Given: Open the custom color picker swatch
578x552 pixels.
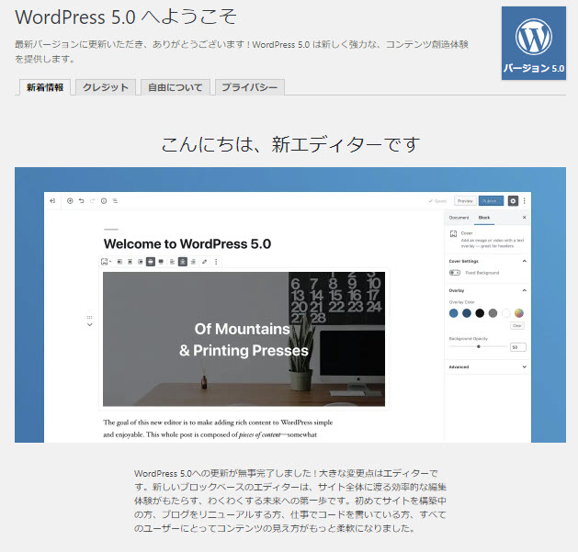Looking at the screenshot, I should click(x=519, y=313).
